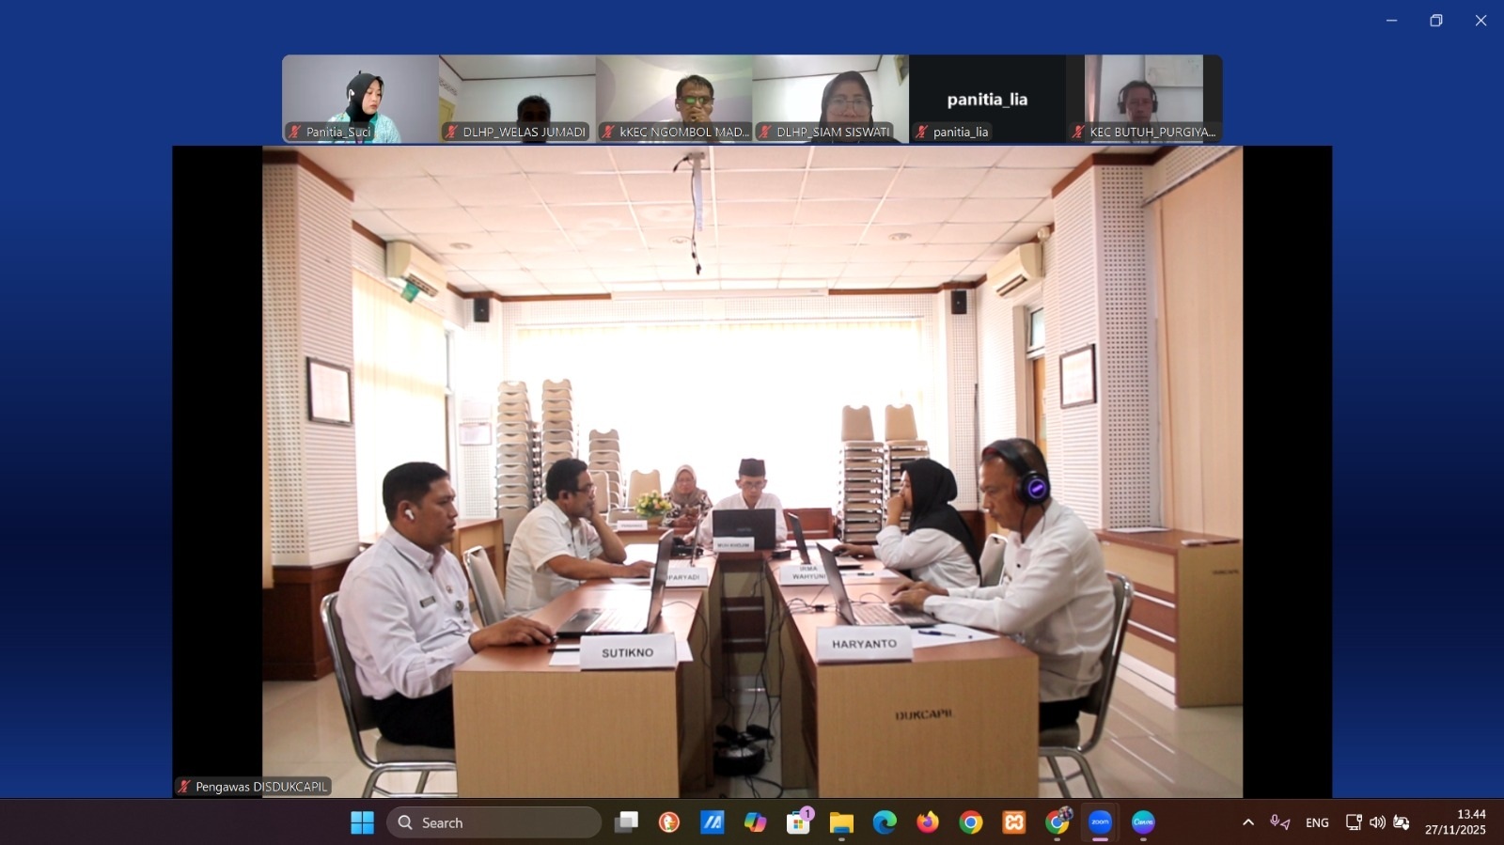This screenshot has width=1504, height=845.
Task: Open Microsoft Edge from taskbar
Action: [x=885, y=822]
